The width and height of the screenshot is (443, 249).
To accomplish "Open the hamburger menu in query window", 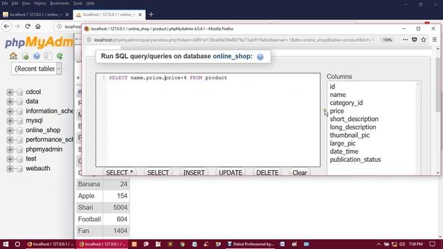I will pyautogui.click(x=435, y=40).
